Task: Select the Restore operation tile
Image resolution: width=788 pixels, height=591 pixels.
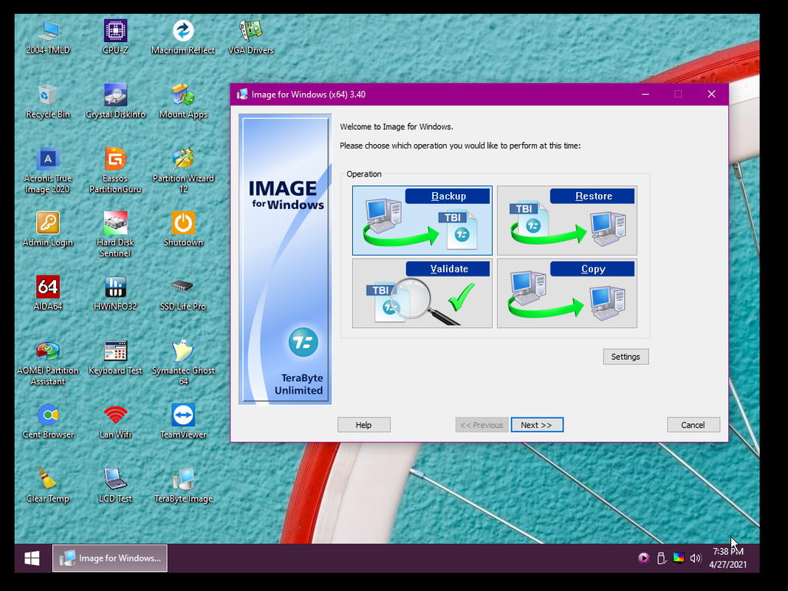Action: coord(567,221)
